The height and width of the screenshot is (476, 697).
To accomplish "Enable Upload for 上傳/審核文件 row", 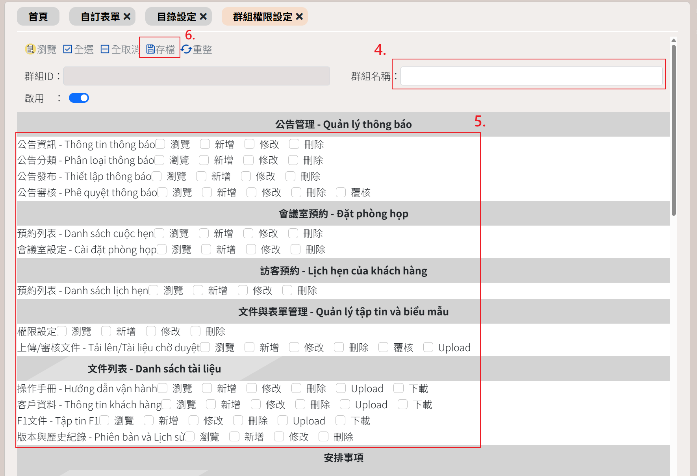I will click(x=428, y=347).
